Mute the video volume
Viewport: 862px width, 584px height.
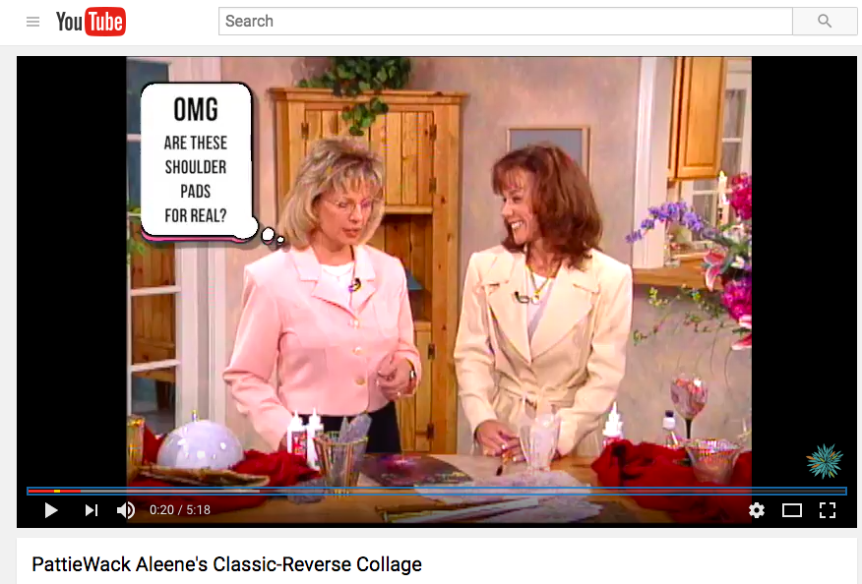126,510
